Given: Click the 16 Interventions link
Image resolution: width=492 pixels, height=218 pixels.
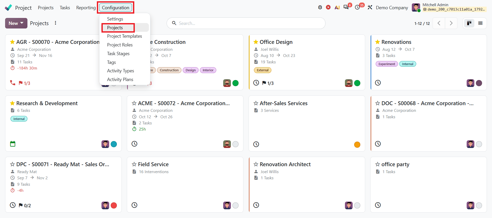Looking at the screenshot, I should pos(154,172).
